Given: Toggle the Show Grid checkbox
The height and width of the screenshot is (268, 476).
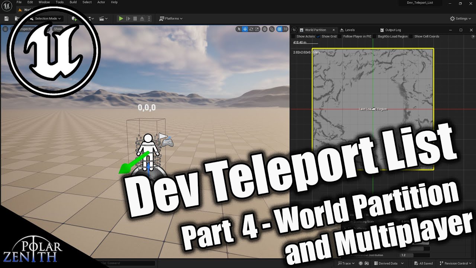Looking at the screenshot, I should pyautogui.click(x=318, y=36).
